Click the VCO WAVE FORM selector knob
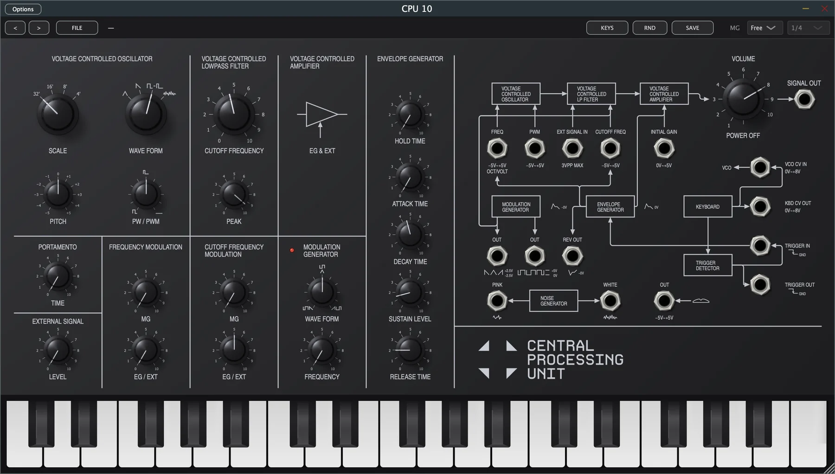Viewport: 835px width, 474px height. pos(146,114)
